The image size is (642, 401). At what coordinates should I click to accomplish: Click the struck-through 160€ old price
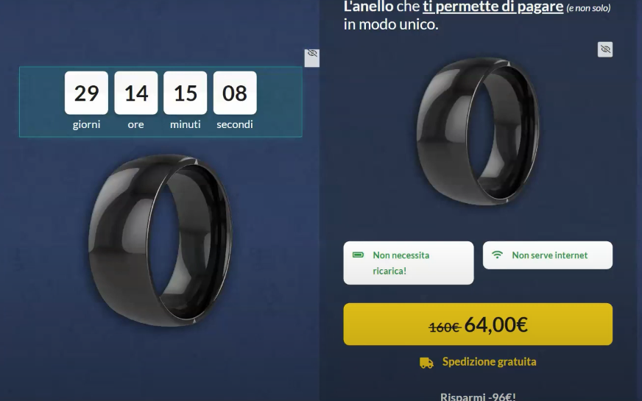click(x=445, y=327)
